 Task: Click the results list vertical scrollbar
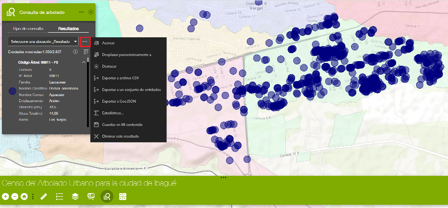(88, 93)
